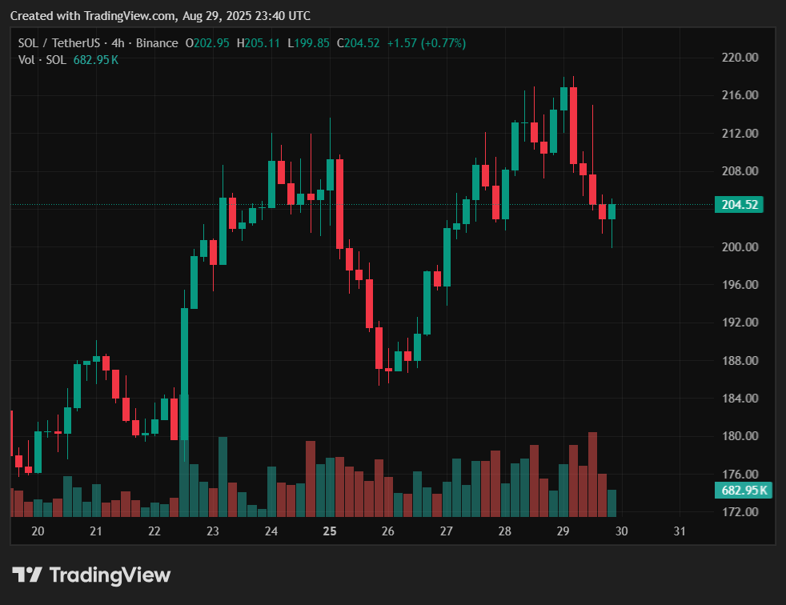
Task: Select the 31 date on time axis
Action: pyautogui.click(x=680, y=531)
